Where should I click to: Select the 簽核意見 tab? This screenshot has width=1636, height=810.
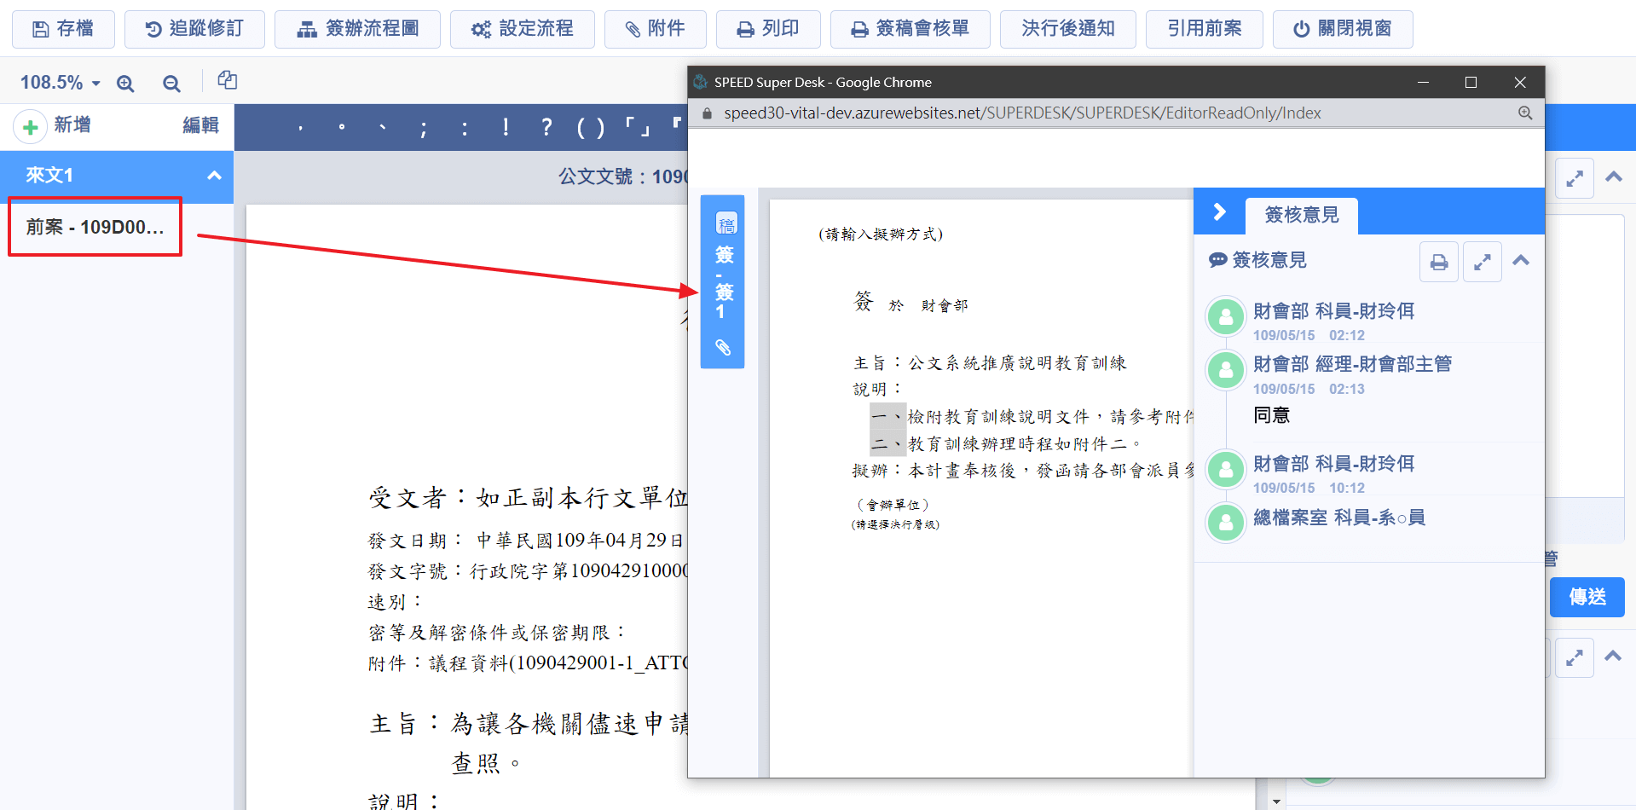pyautogui.click(x=1301, y=215)
